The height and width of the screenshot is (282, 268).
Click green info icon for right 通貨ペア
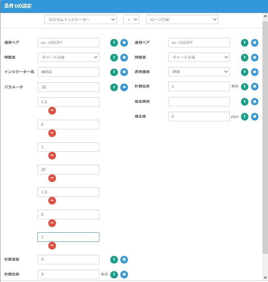tap(245, 43)
